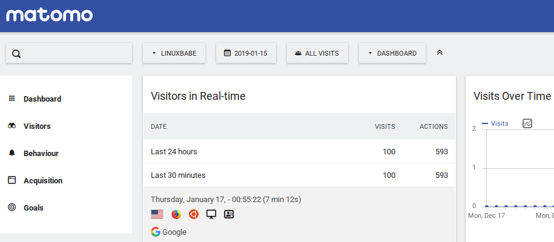The width and height of the screenshot is (554, 242).
Task: Open the Visitors menu item
Action: (x=37, y=126)
